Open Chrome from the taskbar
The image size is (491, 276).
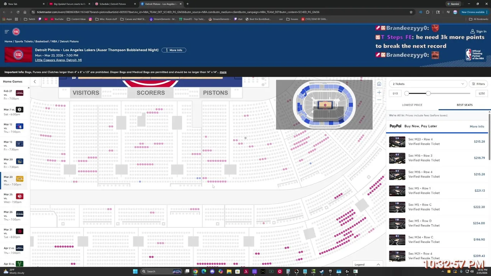click(x=195, y=271)
